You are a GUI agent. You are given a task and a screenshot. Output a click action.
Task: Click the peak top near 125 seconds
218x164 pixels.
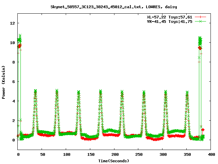pos(79,92)
